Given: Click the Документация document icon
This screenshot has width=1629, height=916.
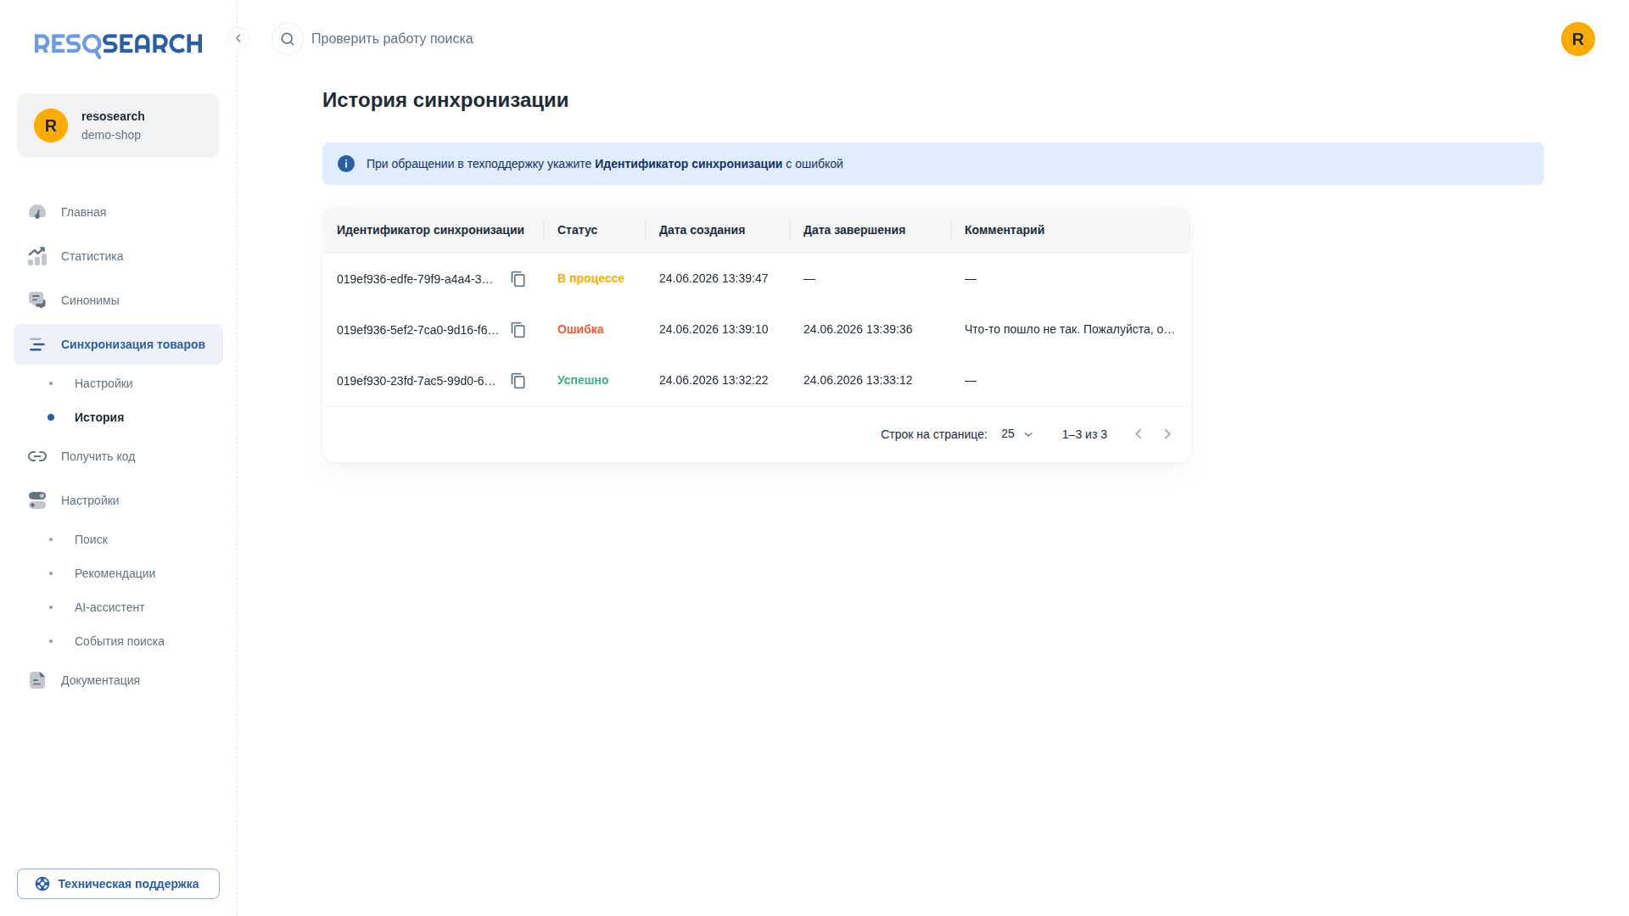Looking at the screenshot, I should tap(37, 680).
